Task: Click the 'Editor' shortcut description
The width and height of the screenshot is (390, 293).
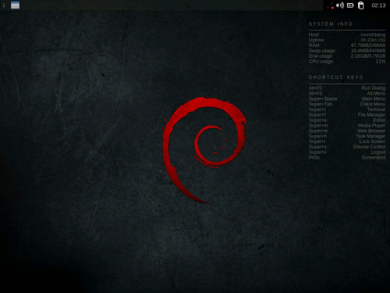Action: [379, 120]
